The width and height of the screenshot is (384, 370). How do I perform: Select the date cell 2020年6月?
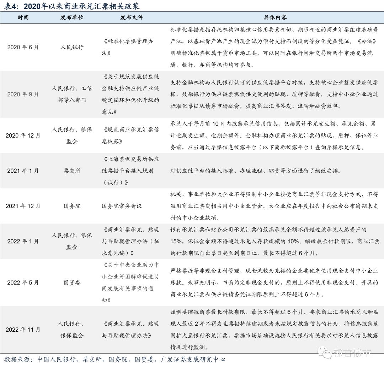[23, 47]
